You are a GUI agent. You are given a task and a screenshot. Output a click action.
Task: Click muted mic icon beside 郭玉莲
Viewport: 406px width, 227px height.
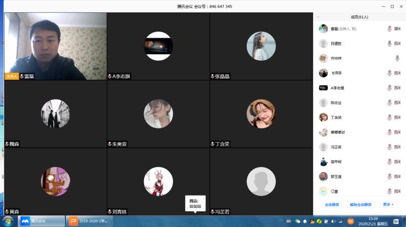(389, 176)
